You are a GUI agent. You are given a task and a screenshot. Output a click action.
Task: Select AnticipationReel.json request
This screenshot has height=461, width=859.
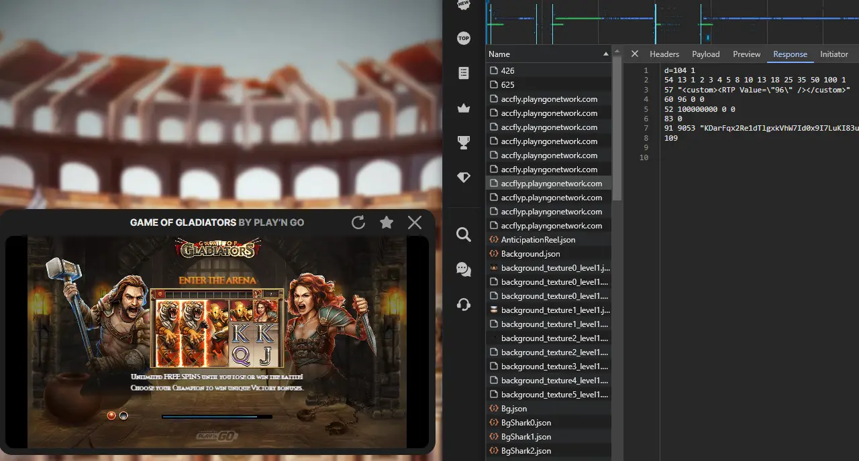pyautogui.click(x=548, y=239)
